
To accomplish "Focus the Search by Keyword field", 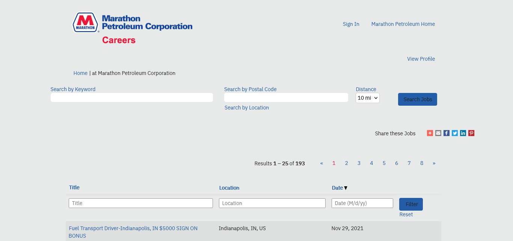I will [x=131, y=97].
